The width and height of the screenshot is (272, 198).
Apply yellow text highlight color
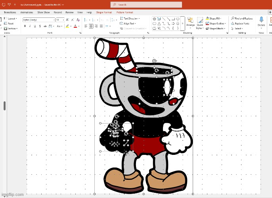pyautogui.click(x=67, y=26)
